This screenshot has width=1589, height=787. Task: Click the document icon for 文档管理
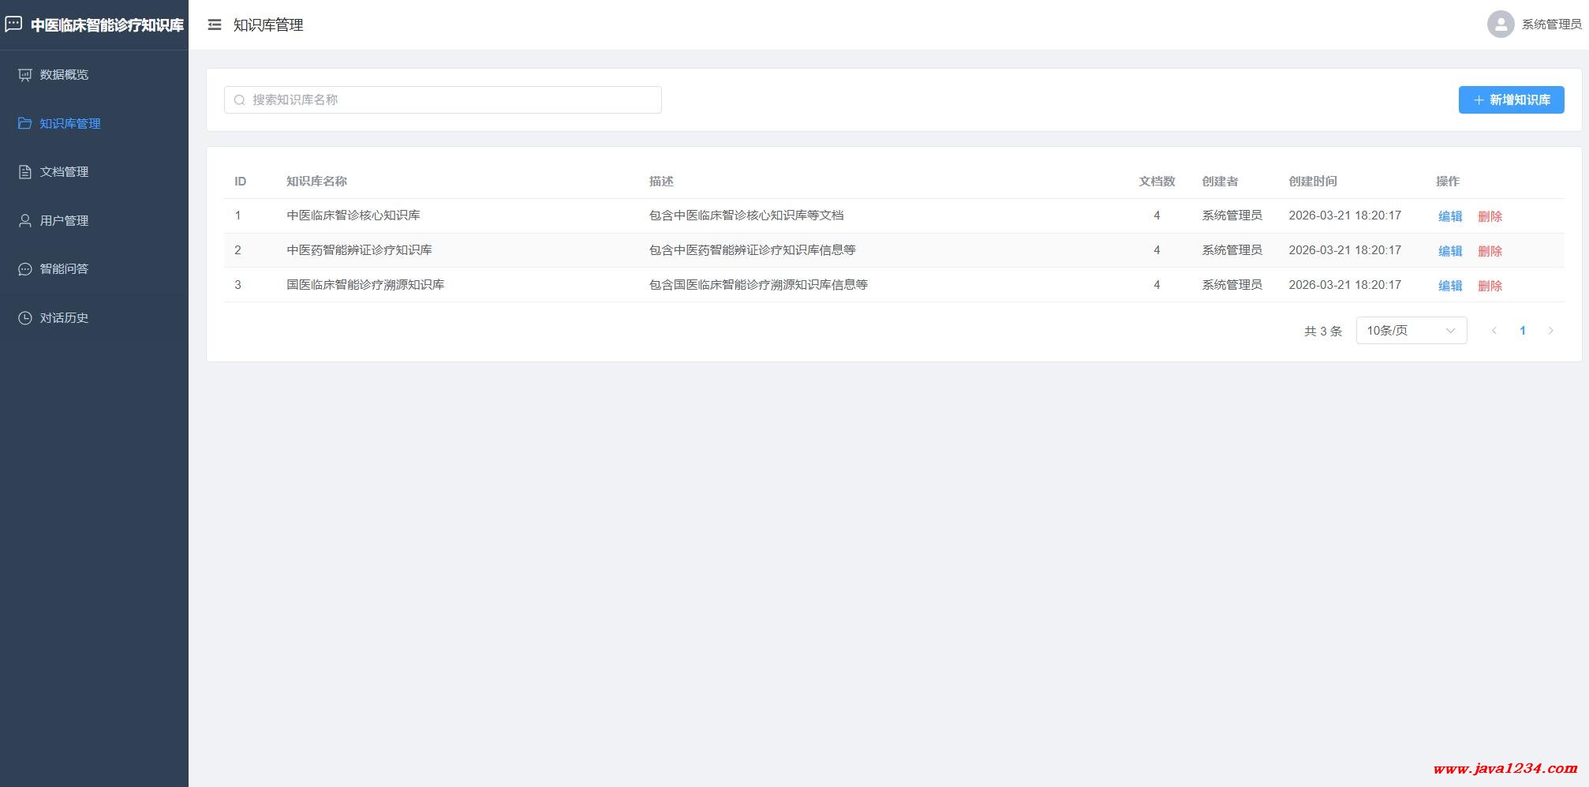click(x=25, y=172)
